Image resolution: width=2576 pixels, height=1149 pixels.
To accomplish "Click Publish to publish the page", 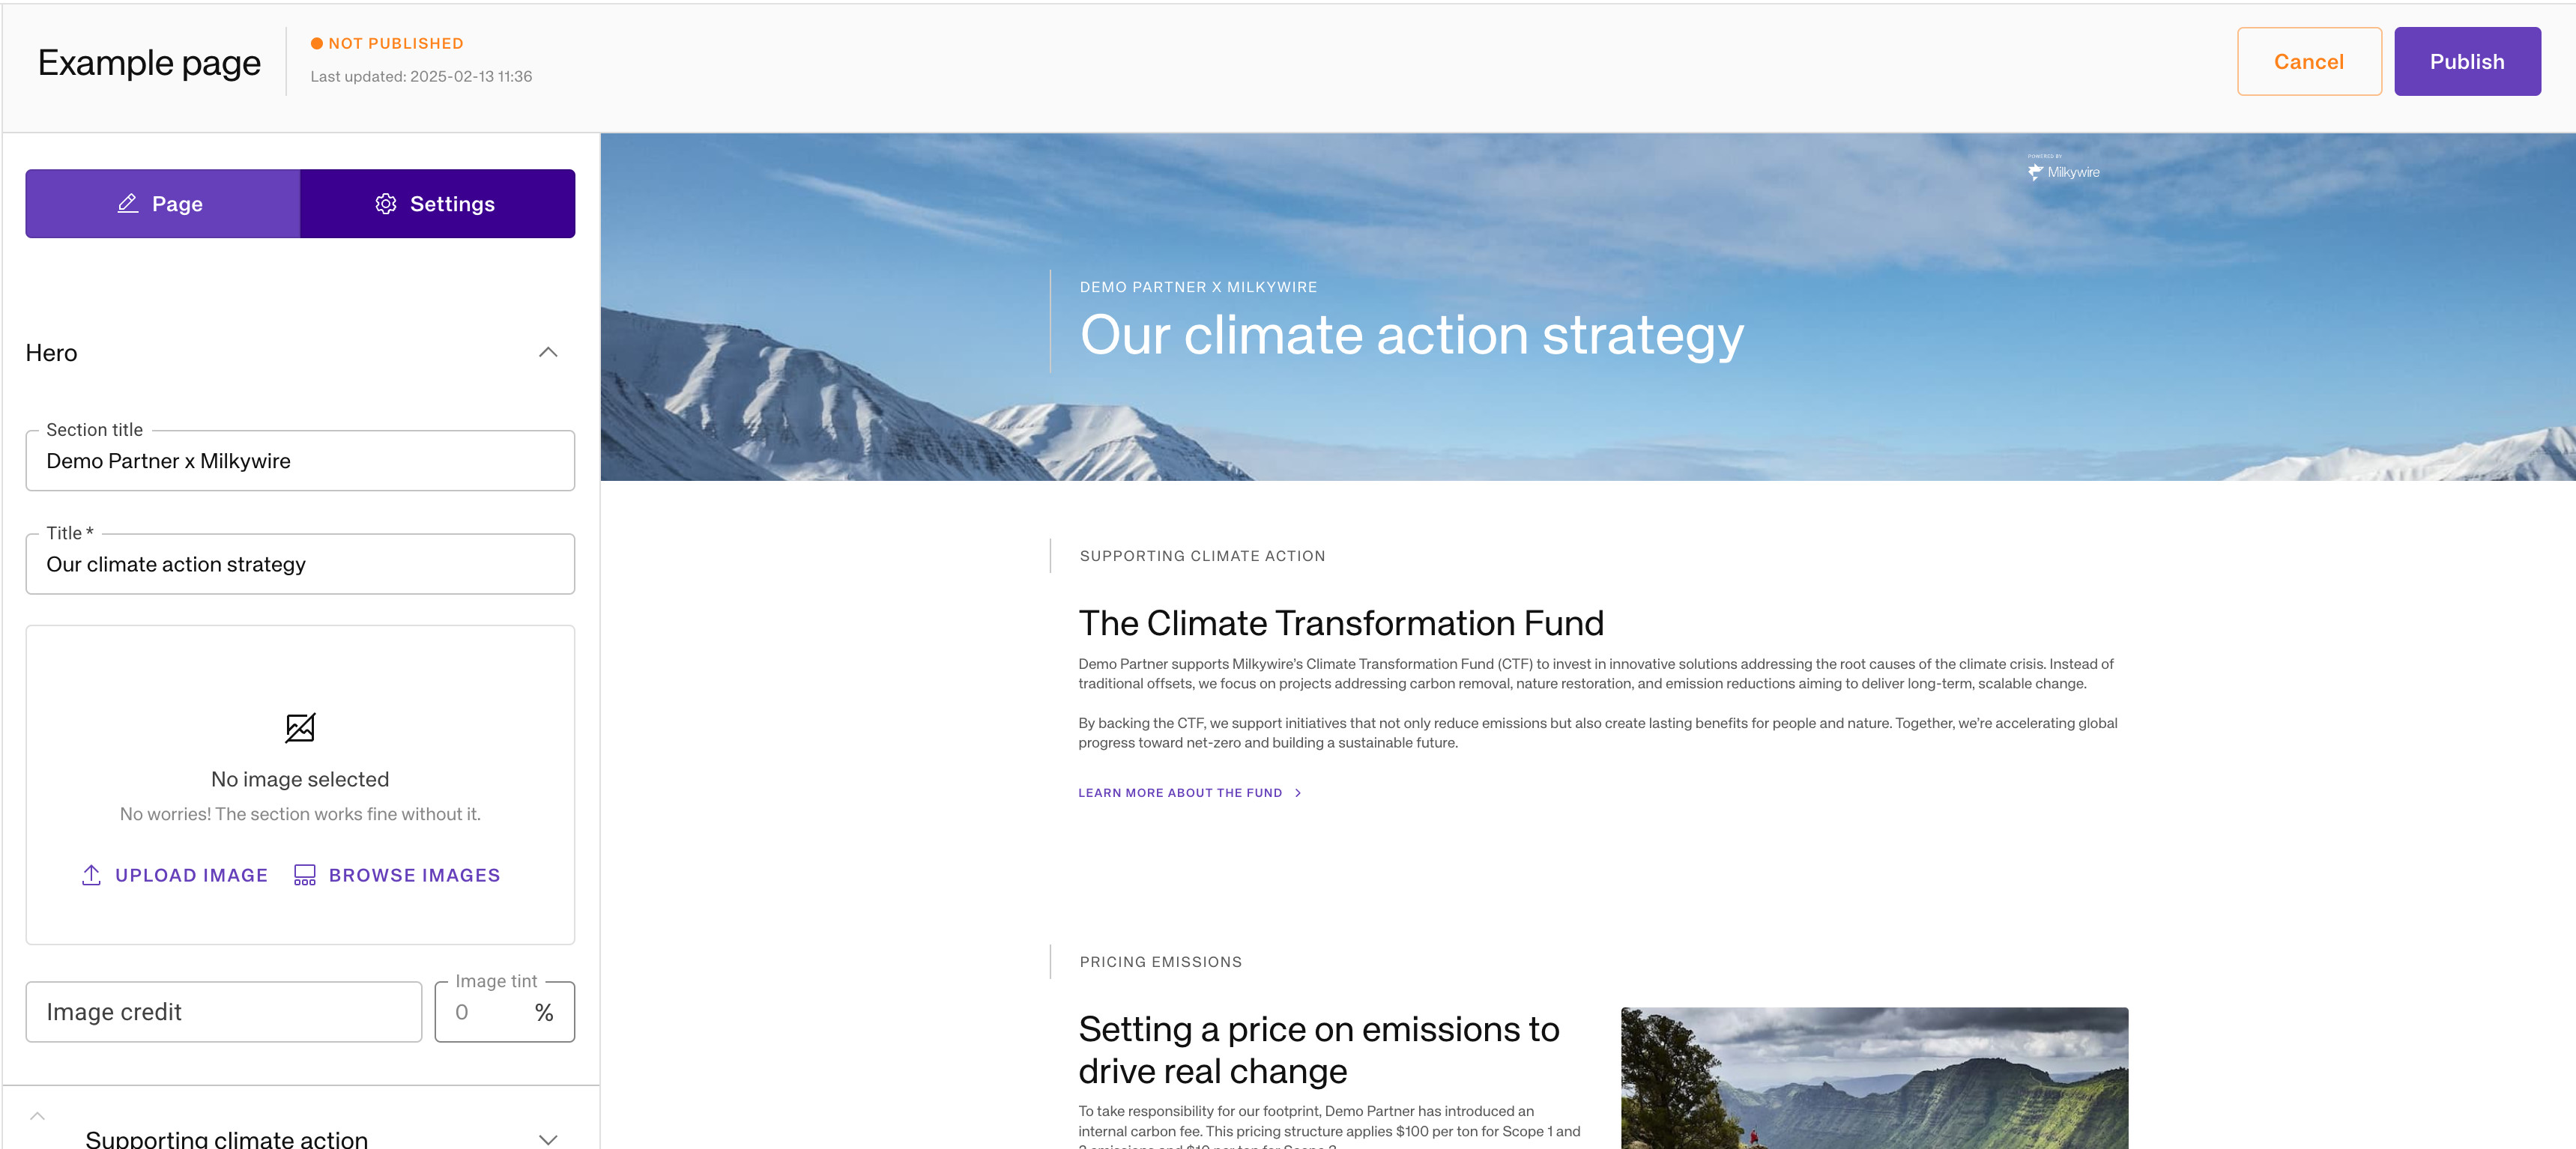I will pyautogui.click(x=2461, y=61).
